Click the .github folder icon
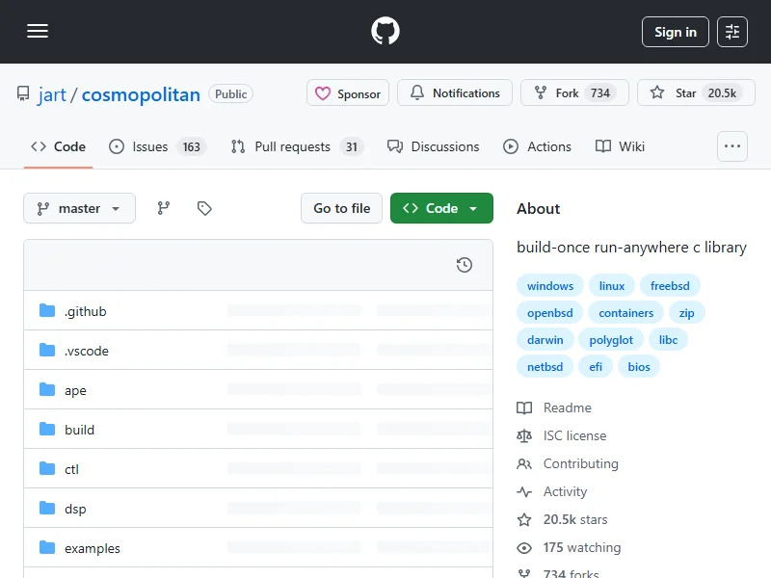Image resolution: width=771 pixels, height=578 pixels. click(47, 311)
